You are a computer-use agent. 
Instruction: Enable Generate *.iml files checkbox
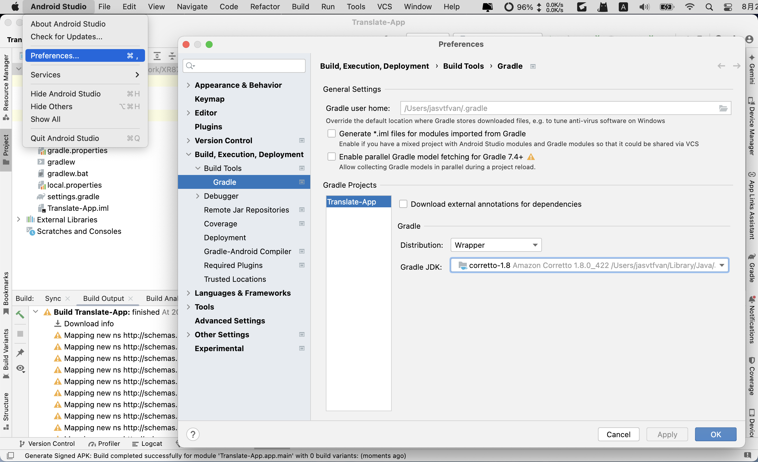331,133
